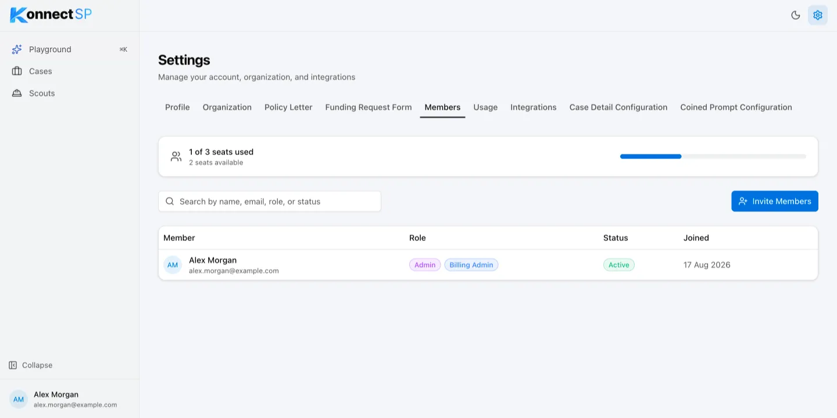Screen dimensions: 837x418
Task: Open Cases in the sidebar
Action: [70, 71]
